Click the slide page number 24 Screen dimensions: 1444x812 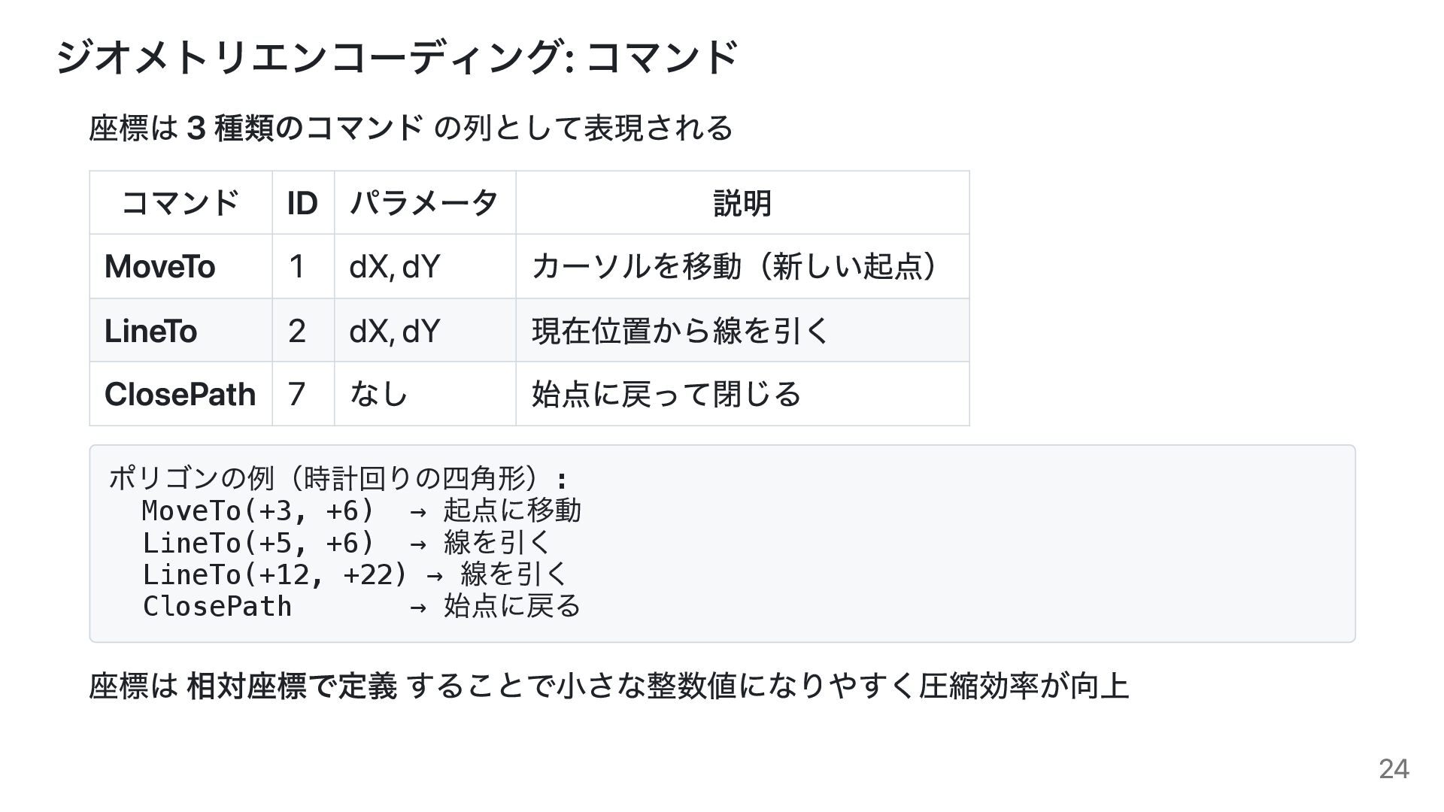(1394, 768)
